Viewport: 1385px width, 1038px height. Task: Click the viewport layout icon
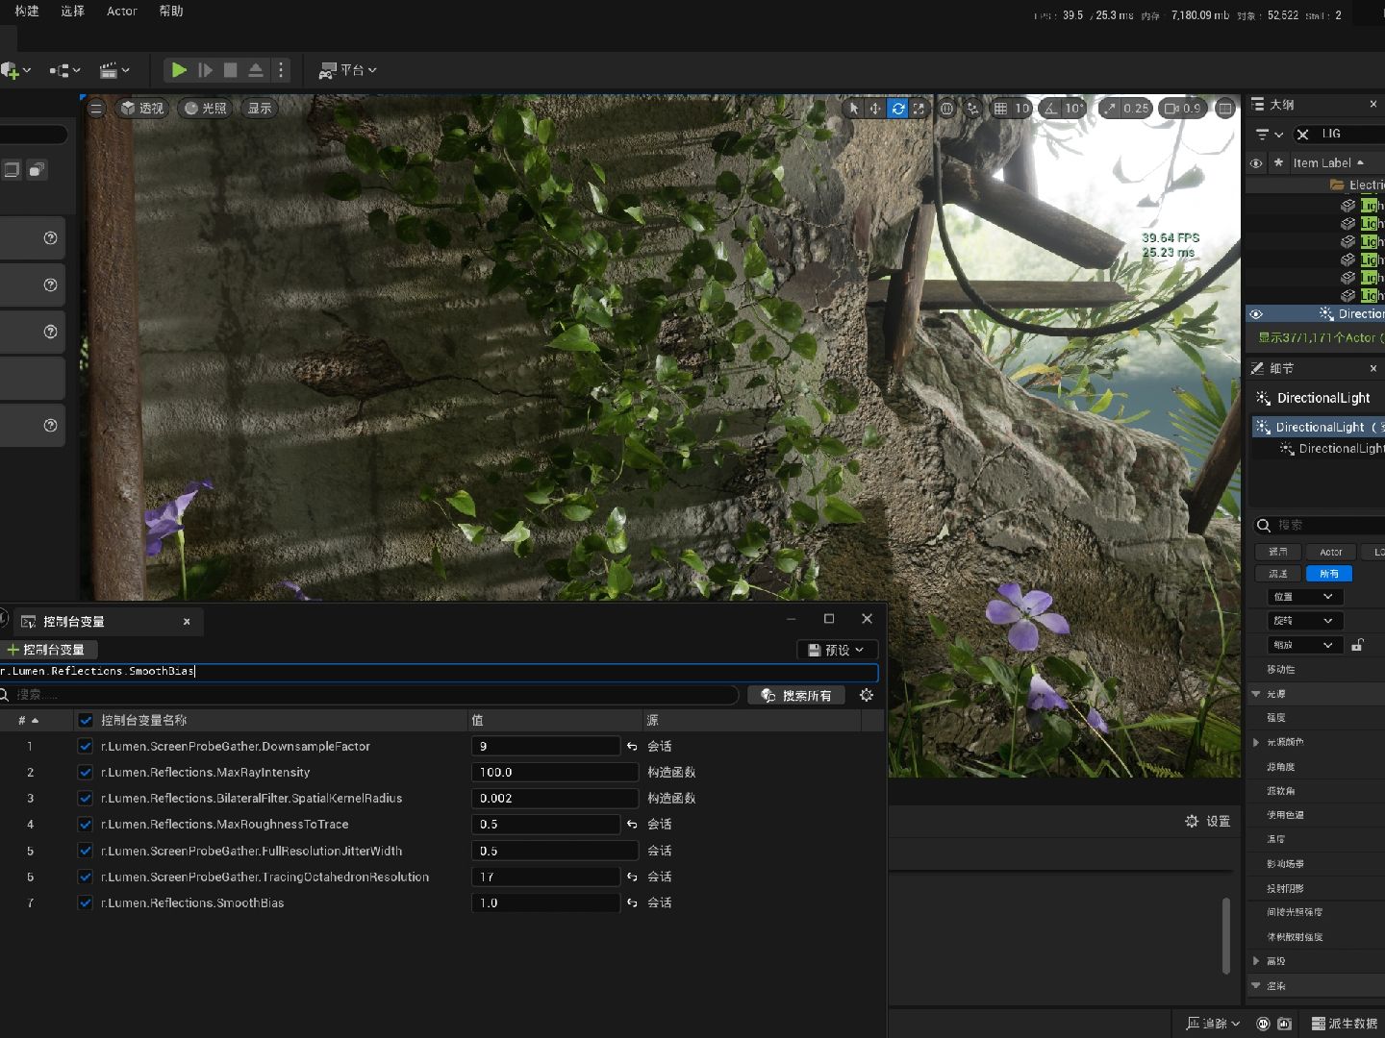click(1224, 109)
